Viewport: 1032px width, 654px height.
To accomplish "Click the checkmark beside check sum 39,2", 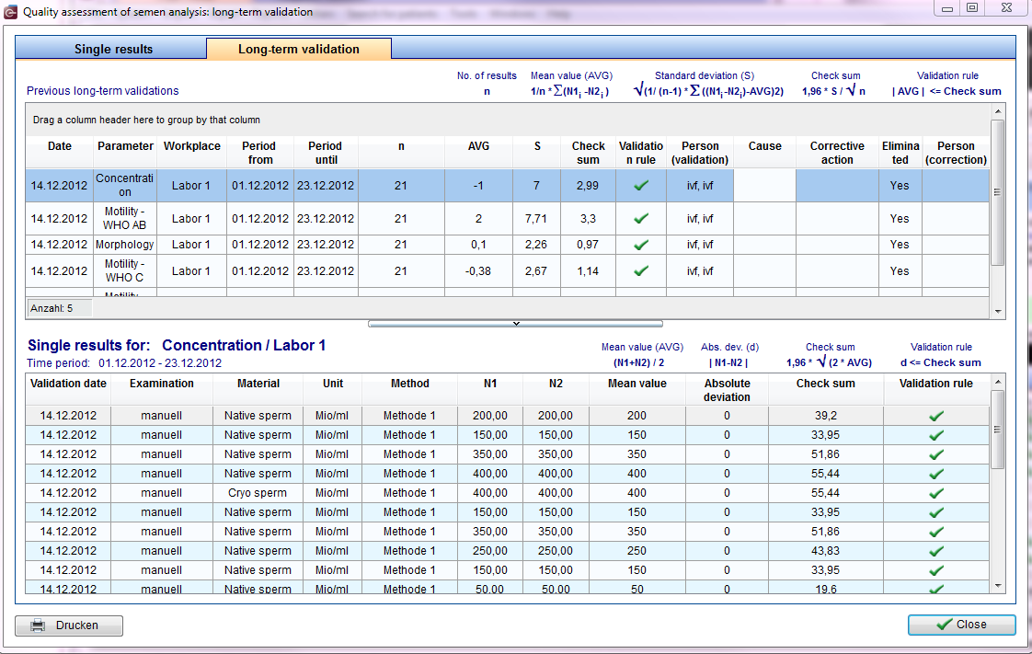I will coord(936,416).
